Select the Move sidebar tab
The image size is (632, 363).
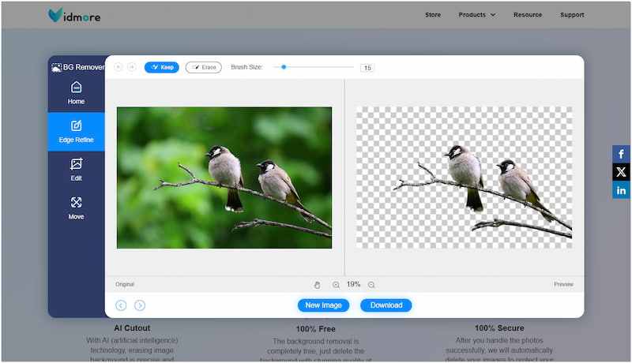76,208
